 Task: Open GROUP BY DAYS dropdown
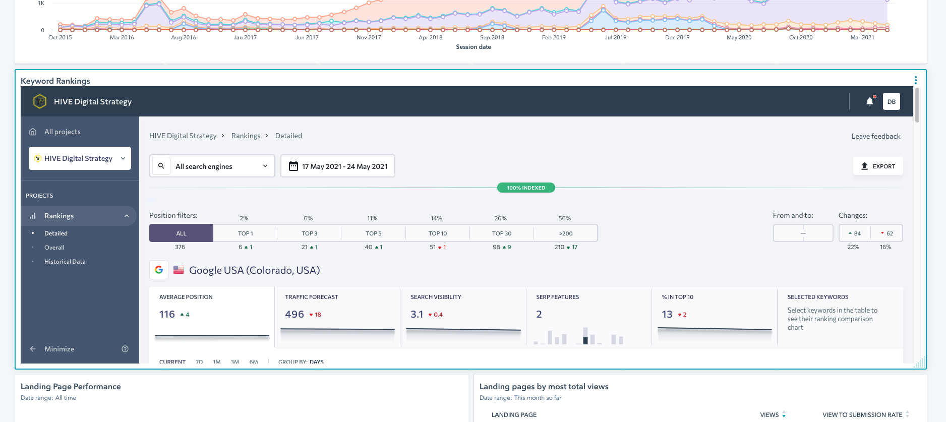coord(301,361)
